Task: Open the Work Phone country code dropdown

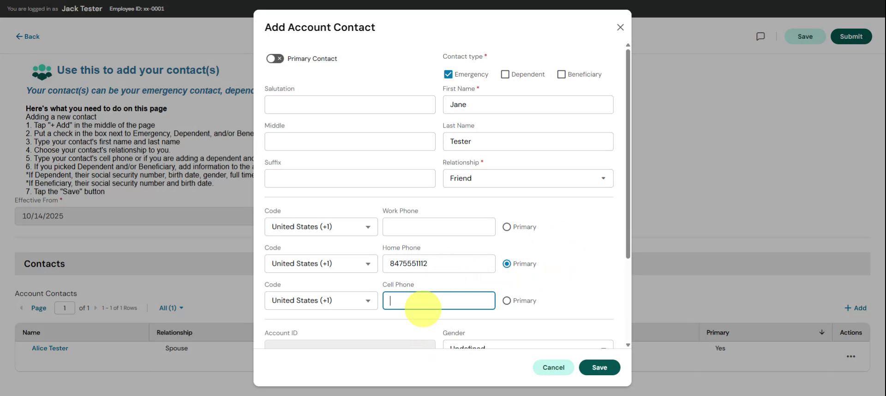Action: pyautogui.click(x=321, y=227)
